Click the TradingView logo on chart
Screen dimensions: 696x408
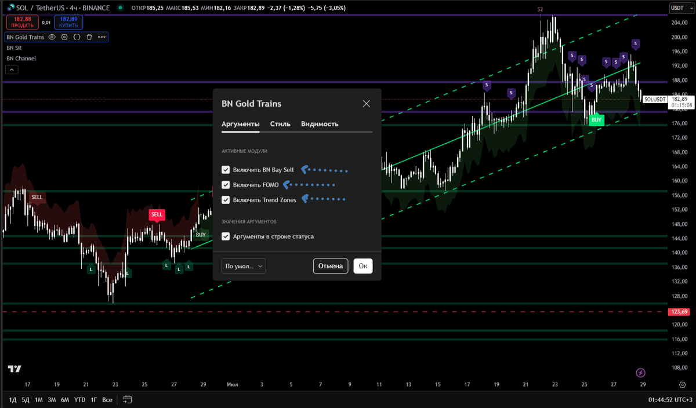[x=14, y=369]
